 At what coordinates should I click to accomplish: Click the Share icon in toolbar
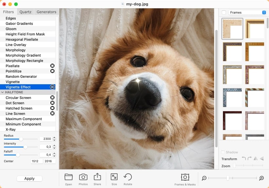pyautogui.click(x=97, y=177)
